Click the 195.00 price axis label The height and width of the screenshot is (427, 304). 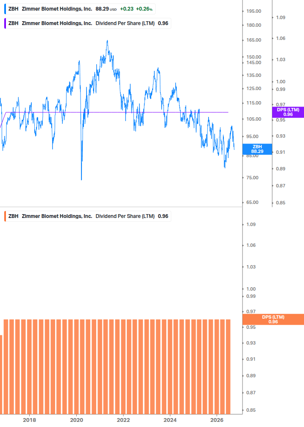(x=254, y=11)
